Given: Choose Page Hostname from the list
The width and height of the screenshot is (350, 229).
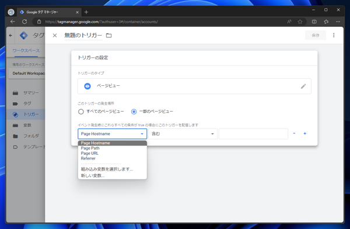Looking at the screenshot, I should 112,143.
